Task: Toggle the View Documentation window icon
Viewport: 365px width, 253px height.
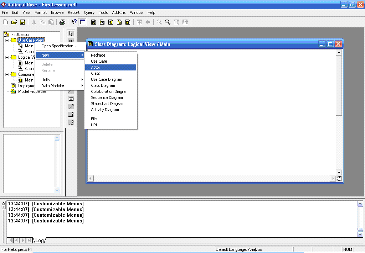Action: (x=83, y=22)
